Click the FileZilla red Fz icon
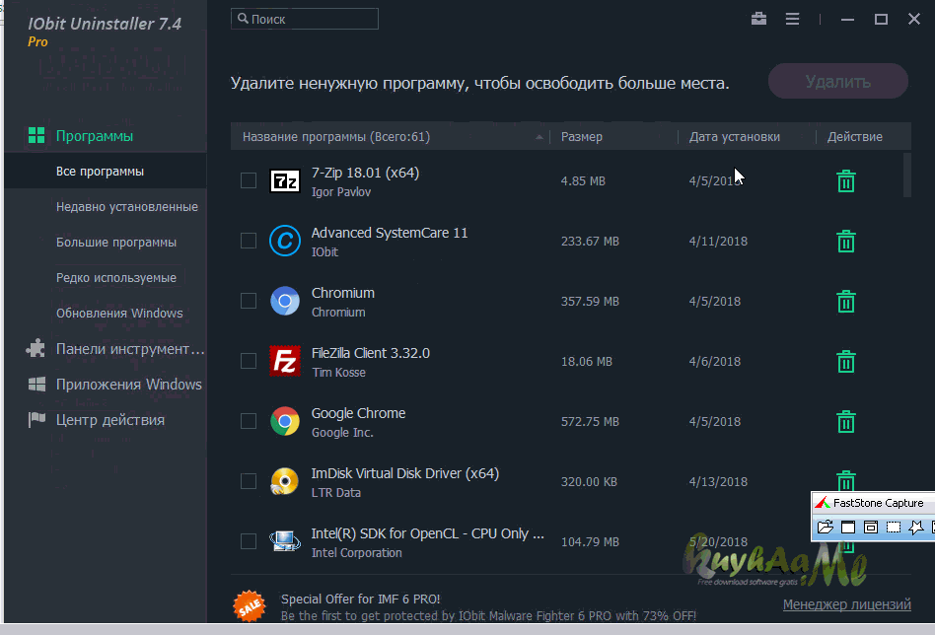This screenshot has width=935, height=635. pyautogui.click(x=285, y=361)
